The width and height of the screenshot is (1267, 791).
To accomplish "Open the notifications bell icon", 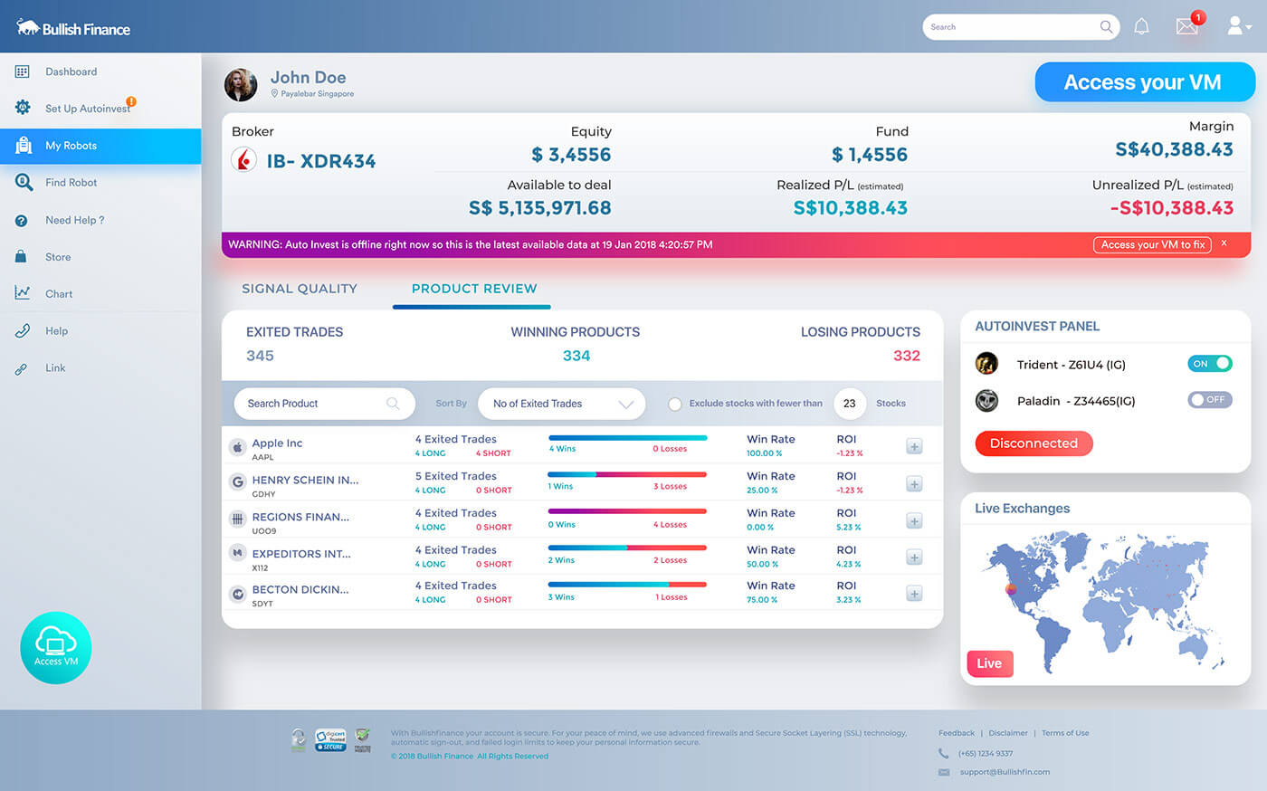I will (1141, 26).
